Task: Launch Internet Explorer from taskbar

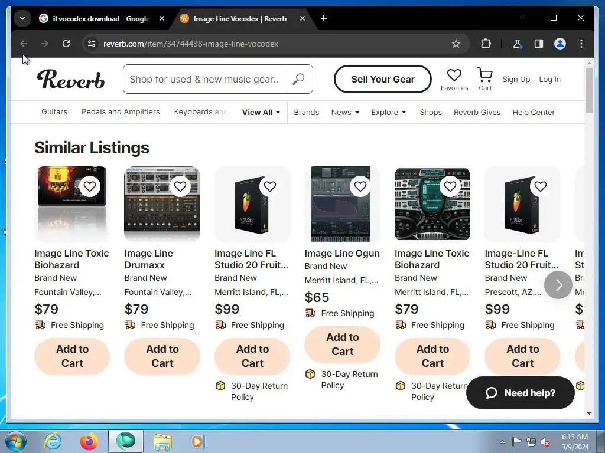Action: [53, 441]
